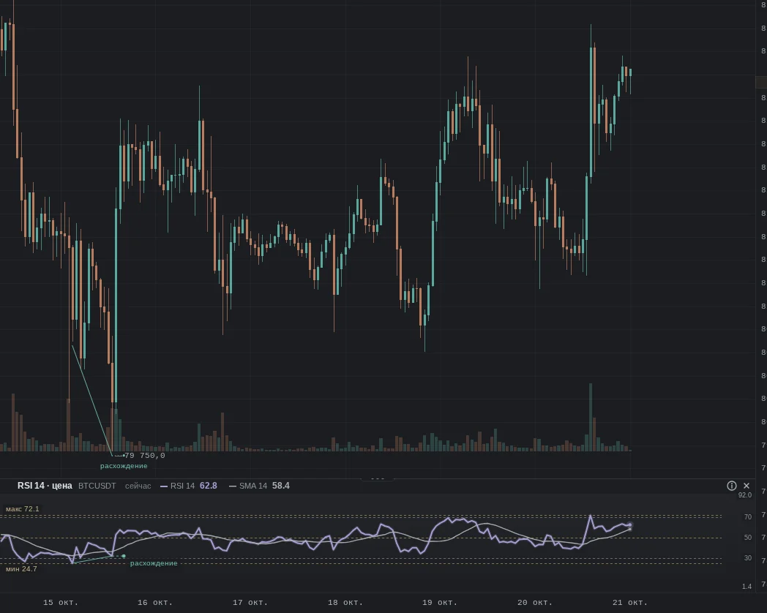Click the 18 окт. date on time axis

click(345, 603)
